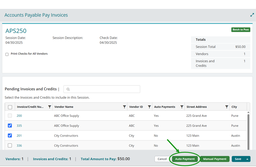Screen dimensions: 256x167
Task: Expand the Save button dropdown arrow
Action: [247, 159]
